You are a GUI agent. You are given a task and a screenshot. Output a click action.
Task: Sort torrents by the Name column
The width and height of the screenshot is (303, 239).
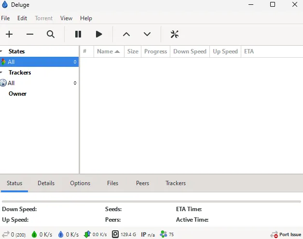(x=108, y=51)
